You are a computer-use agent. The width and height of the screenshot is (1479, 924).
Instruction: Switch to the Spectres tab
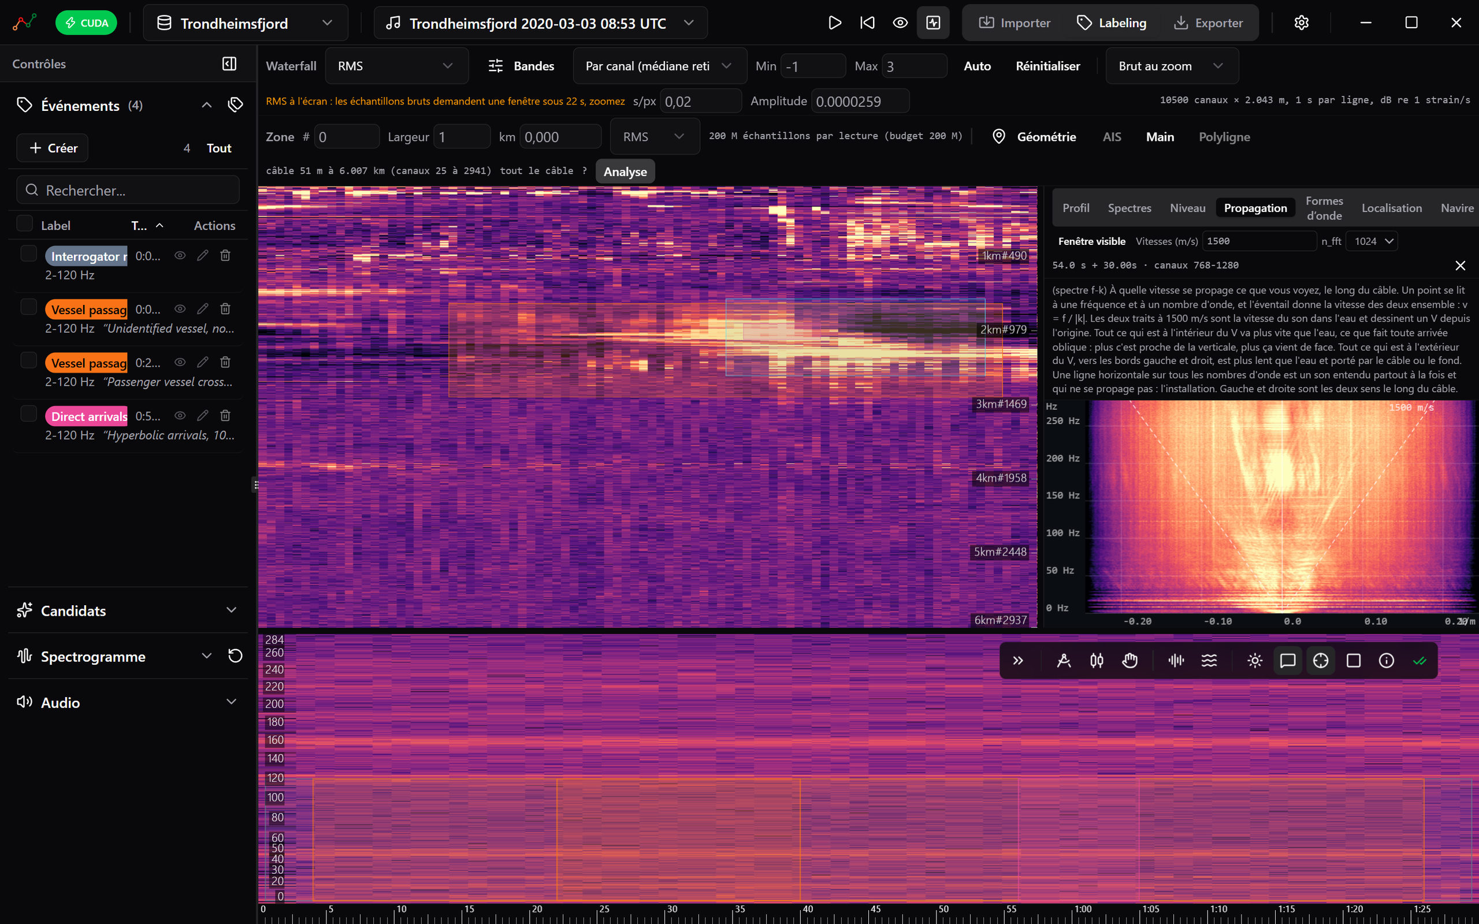pyautogui.click(x=1129, y=208)
